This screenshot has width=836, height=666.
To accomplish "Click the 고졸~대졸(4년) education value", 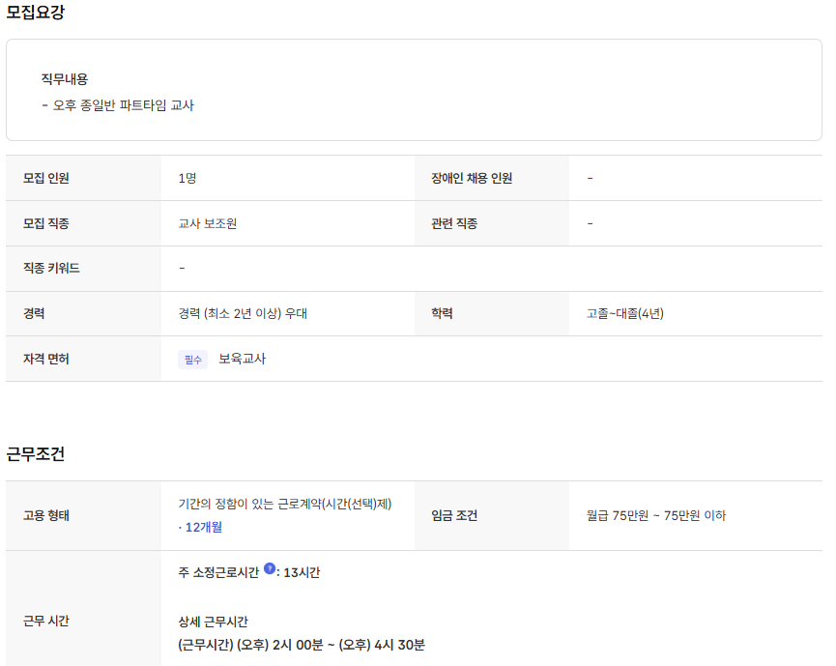I will point(625,313).
